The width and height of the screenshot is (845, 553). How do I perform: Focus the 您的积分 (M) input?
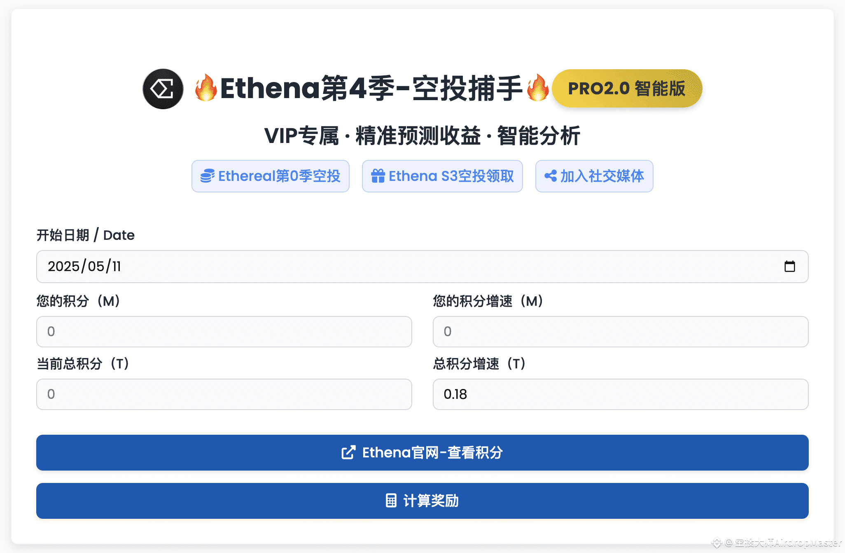[224, 332]
